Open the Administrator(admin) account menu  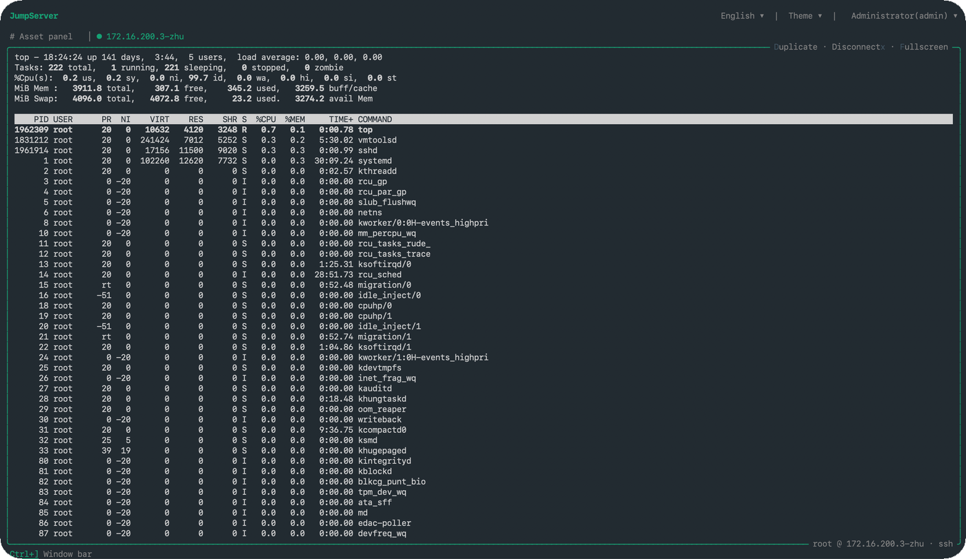tap(904, 16)
